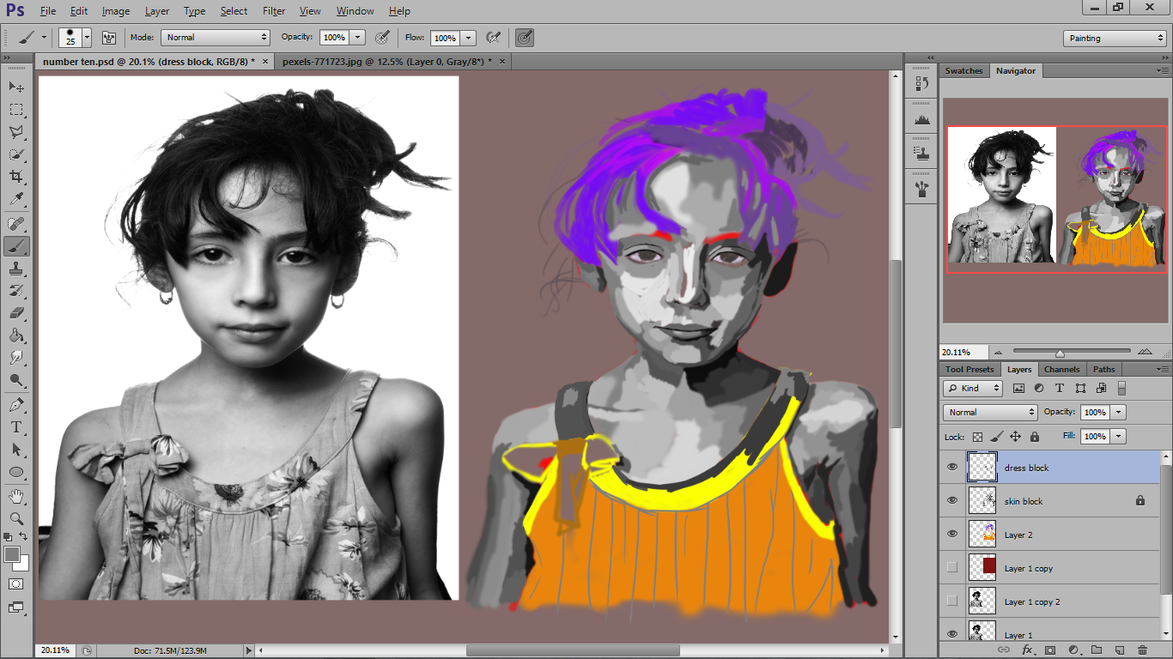Select the Rectangular Marquee tool
The width and height of the screenshot is (1173, 659).
pos(16,109)
